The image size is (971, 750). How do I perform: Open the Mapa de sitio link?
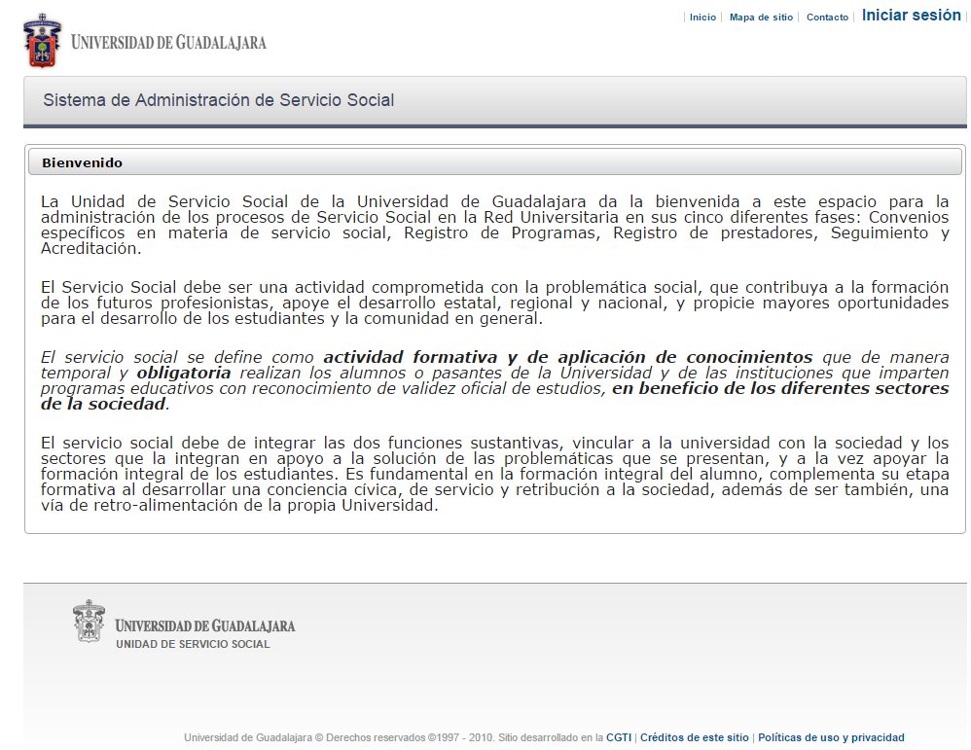[761, 18]
